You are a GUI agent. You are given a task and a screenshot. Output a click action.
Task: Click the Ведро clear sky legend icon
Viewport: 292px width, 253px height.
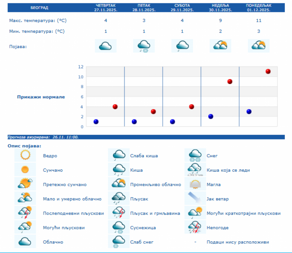coord(25,156)
